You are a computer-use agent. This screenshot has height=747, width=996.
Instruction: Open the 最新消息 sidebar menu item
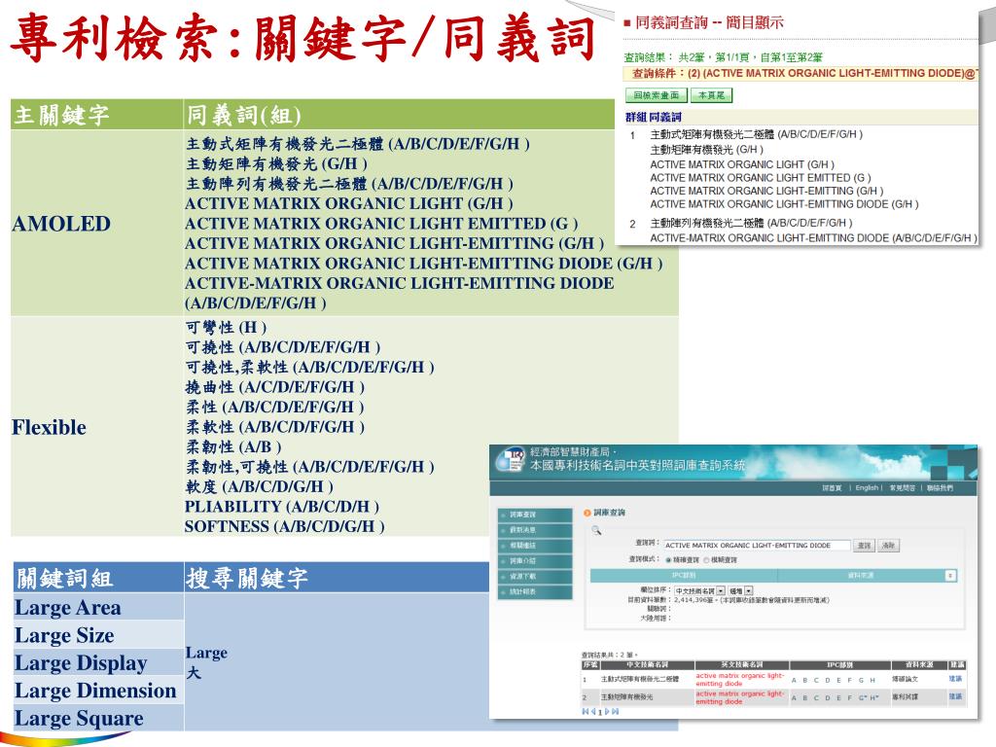point(535,530)
